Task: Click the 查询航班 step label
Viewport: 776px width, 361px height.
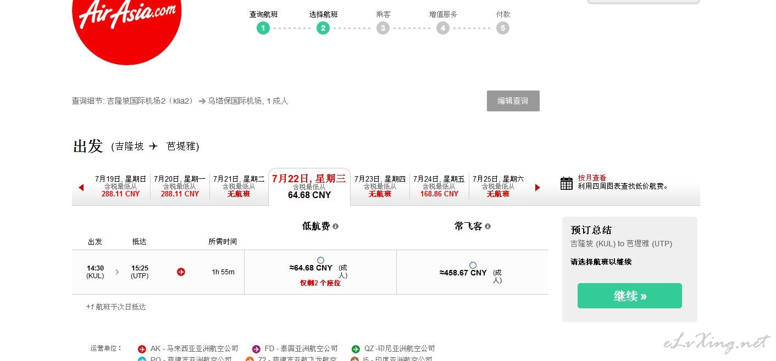Action: point(263,14)
